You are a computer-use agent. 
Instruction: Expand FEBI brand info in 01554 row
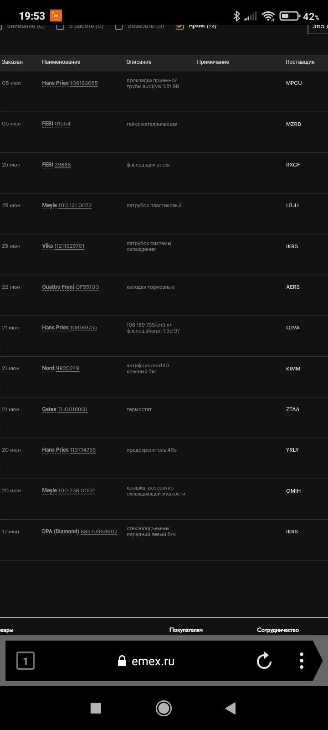pyautogui.click(x=47, y=124)
